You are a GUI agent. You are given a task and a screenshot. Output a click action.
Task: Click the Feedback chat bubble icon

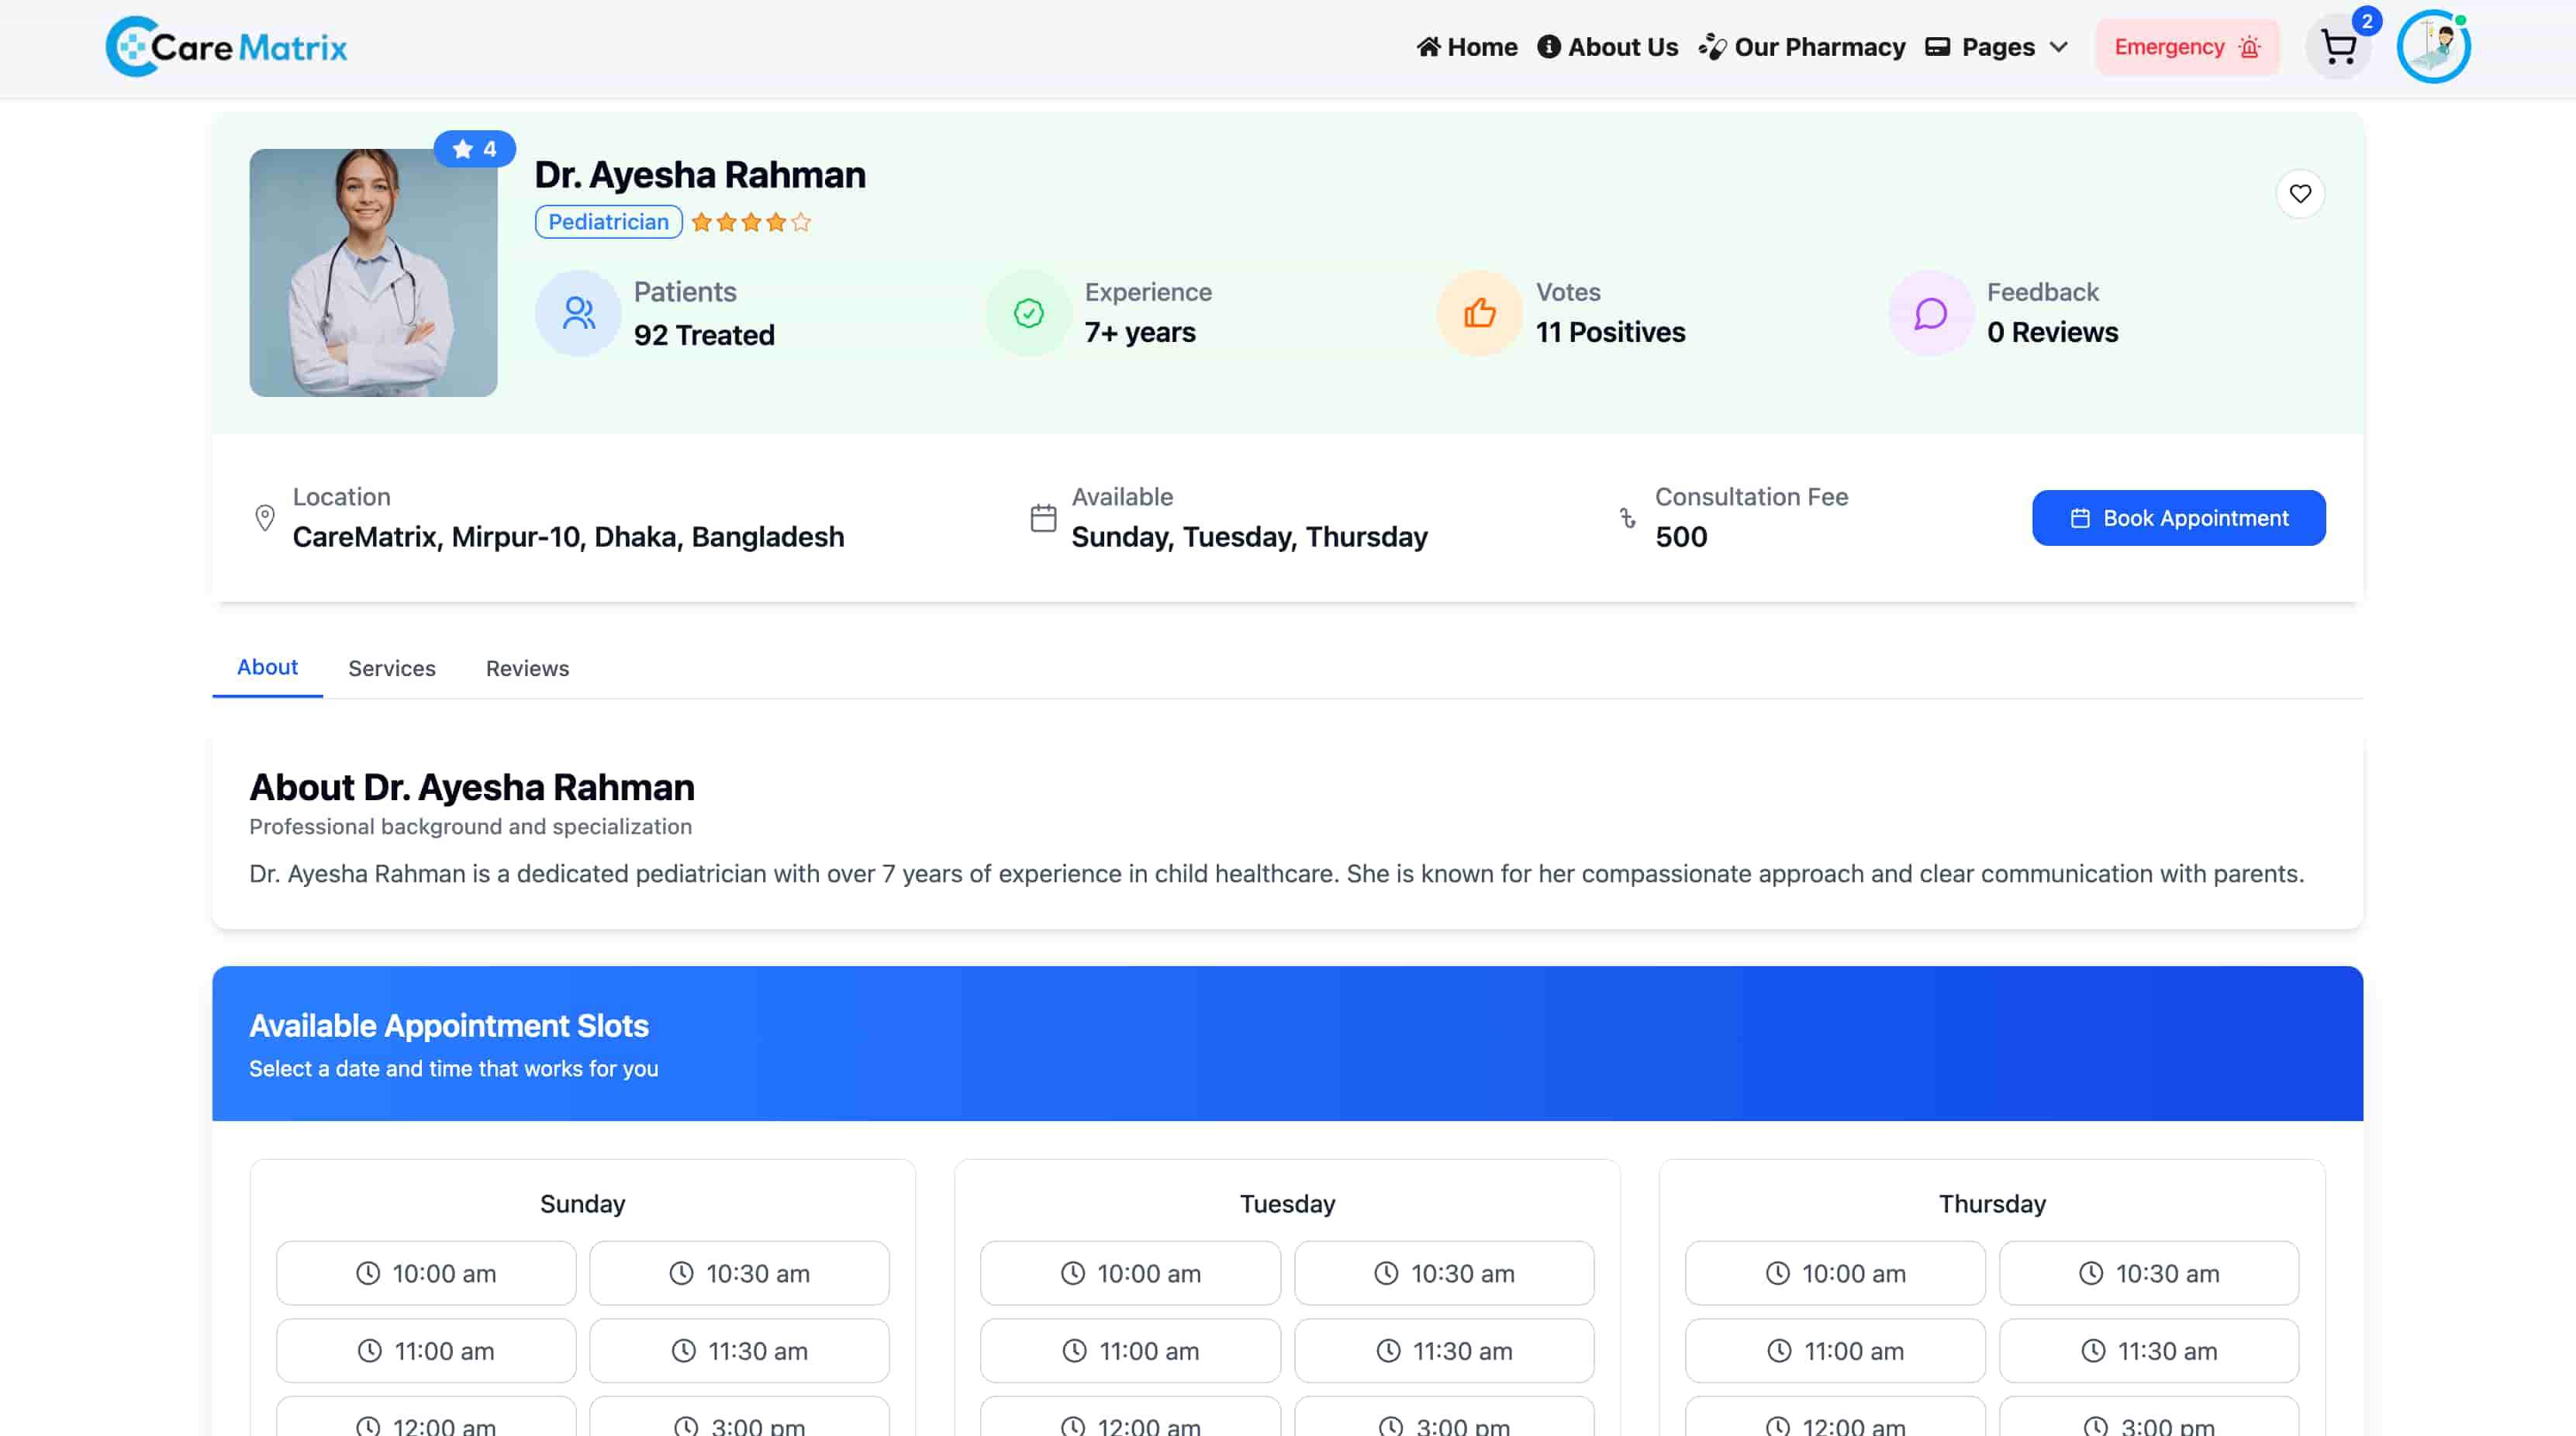pos(1931,313)
